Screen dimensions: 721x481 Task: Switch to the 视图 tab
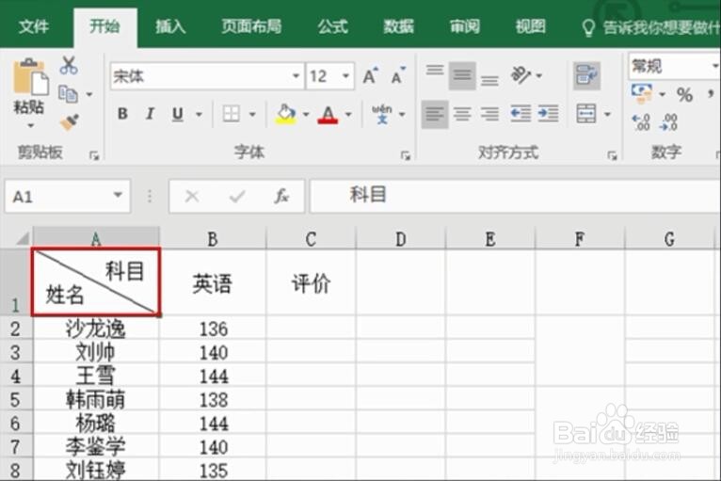[x=530, y=27]
